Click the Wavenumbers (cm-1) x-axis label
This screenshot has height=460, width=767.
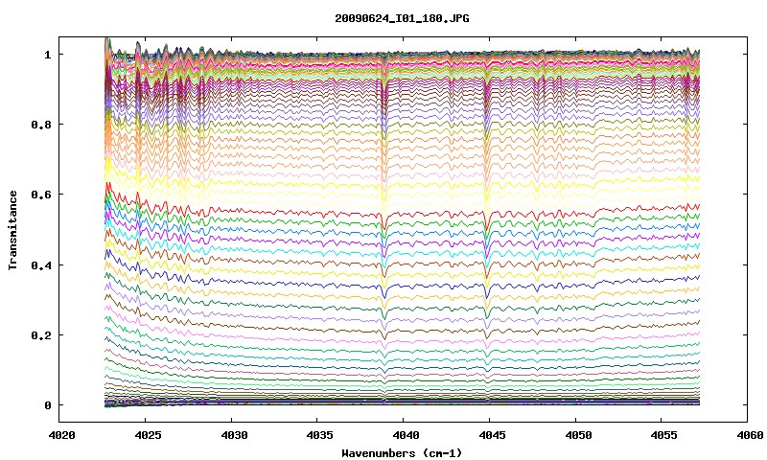click(x=402, y=453)
